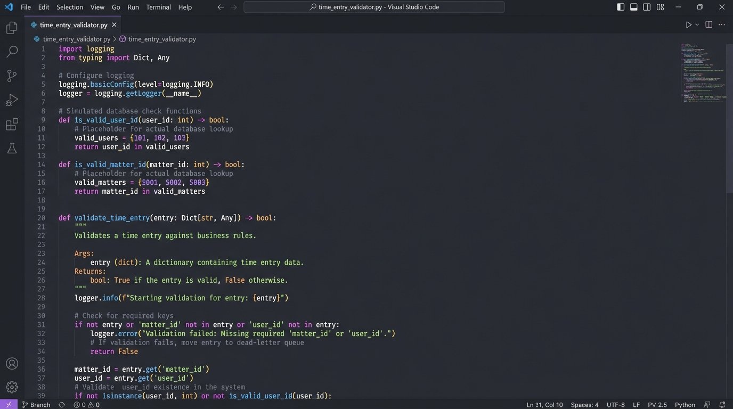Click the Spaces: 4 indentation button
The image size is (733, 409).
[x=584, y=405]
